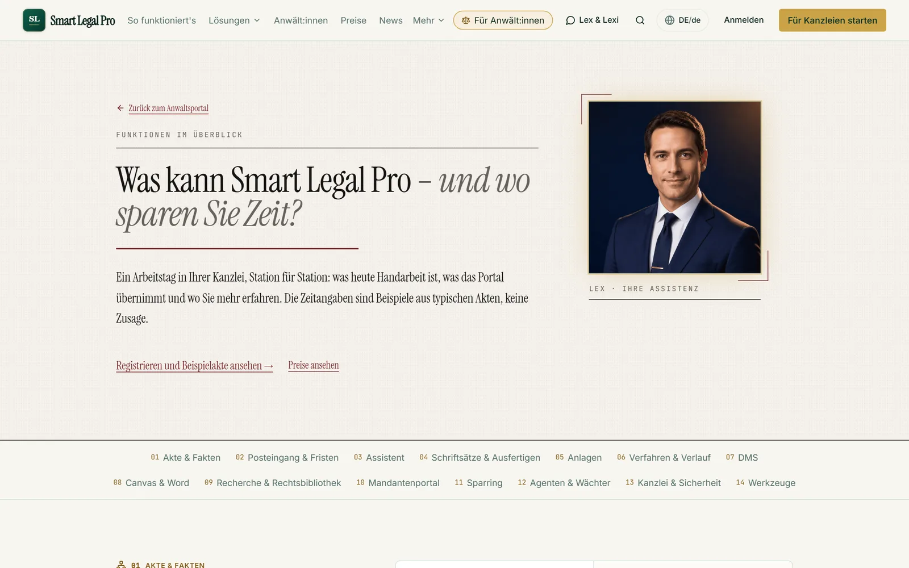Jump to 06 Verfahren & Verlauf
The width and height of the screenshot is (909, 568).
coord(664,457)
